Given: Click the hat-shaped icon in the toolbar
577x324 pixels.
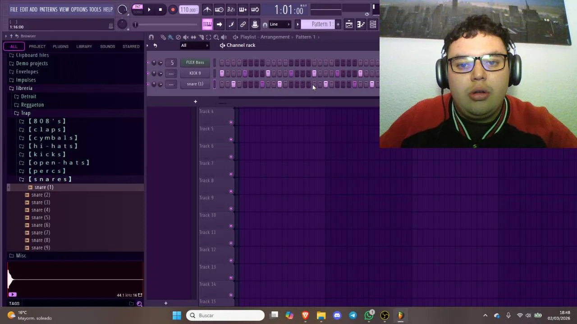Looking at the screenshot, I should tap(255, 24).
